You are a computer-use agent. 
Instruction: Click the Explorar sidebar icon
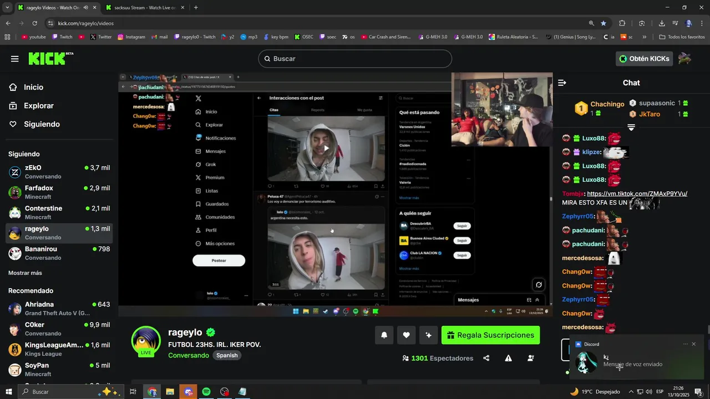(x=13, y=106)
